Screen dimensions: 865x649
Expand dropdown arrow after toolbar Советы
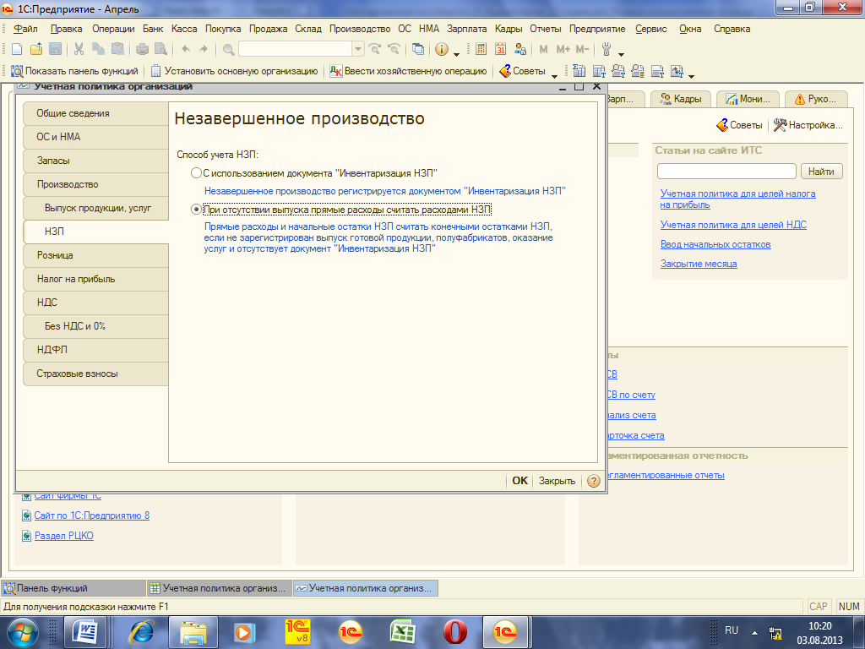click(554, 75)
